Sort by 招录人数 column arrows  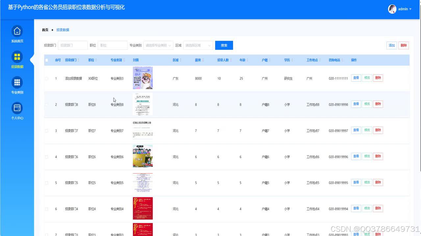(x=231, y=60)
